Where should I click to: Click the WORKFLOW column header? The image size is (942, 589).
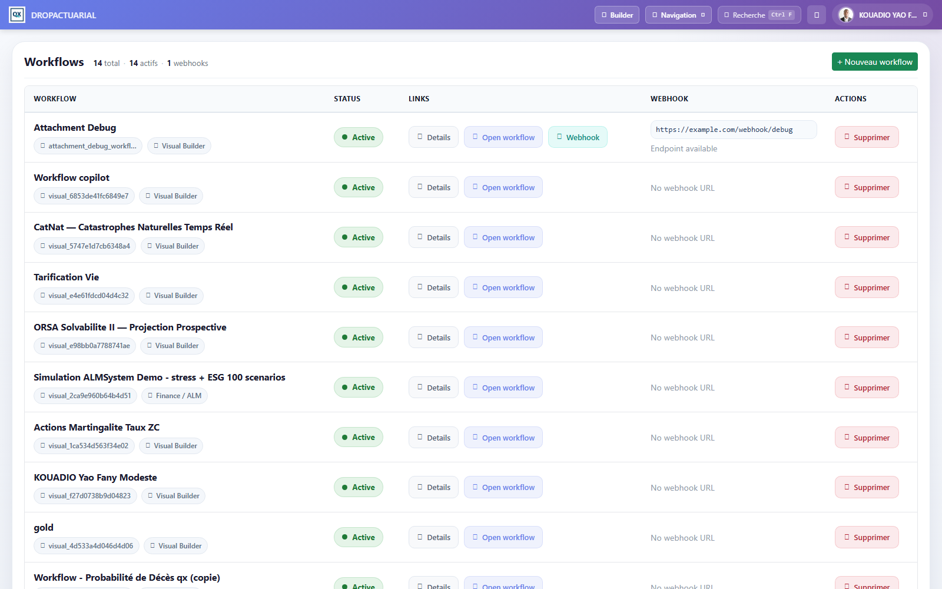click(55, 99)
